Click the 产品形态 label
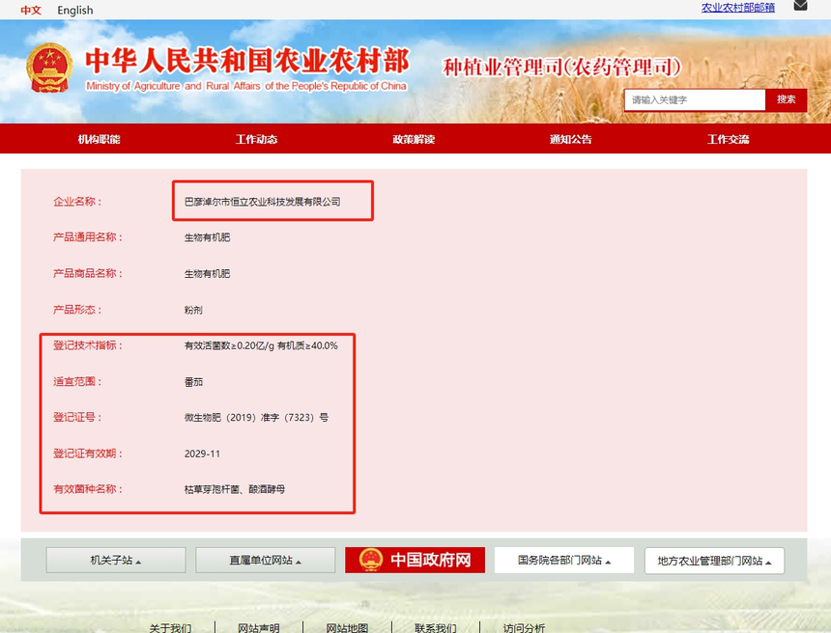The height and width of the screenshot is (633, 831). (77, 310)
